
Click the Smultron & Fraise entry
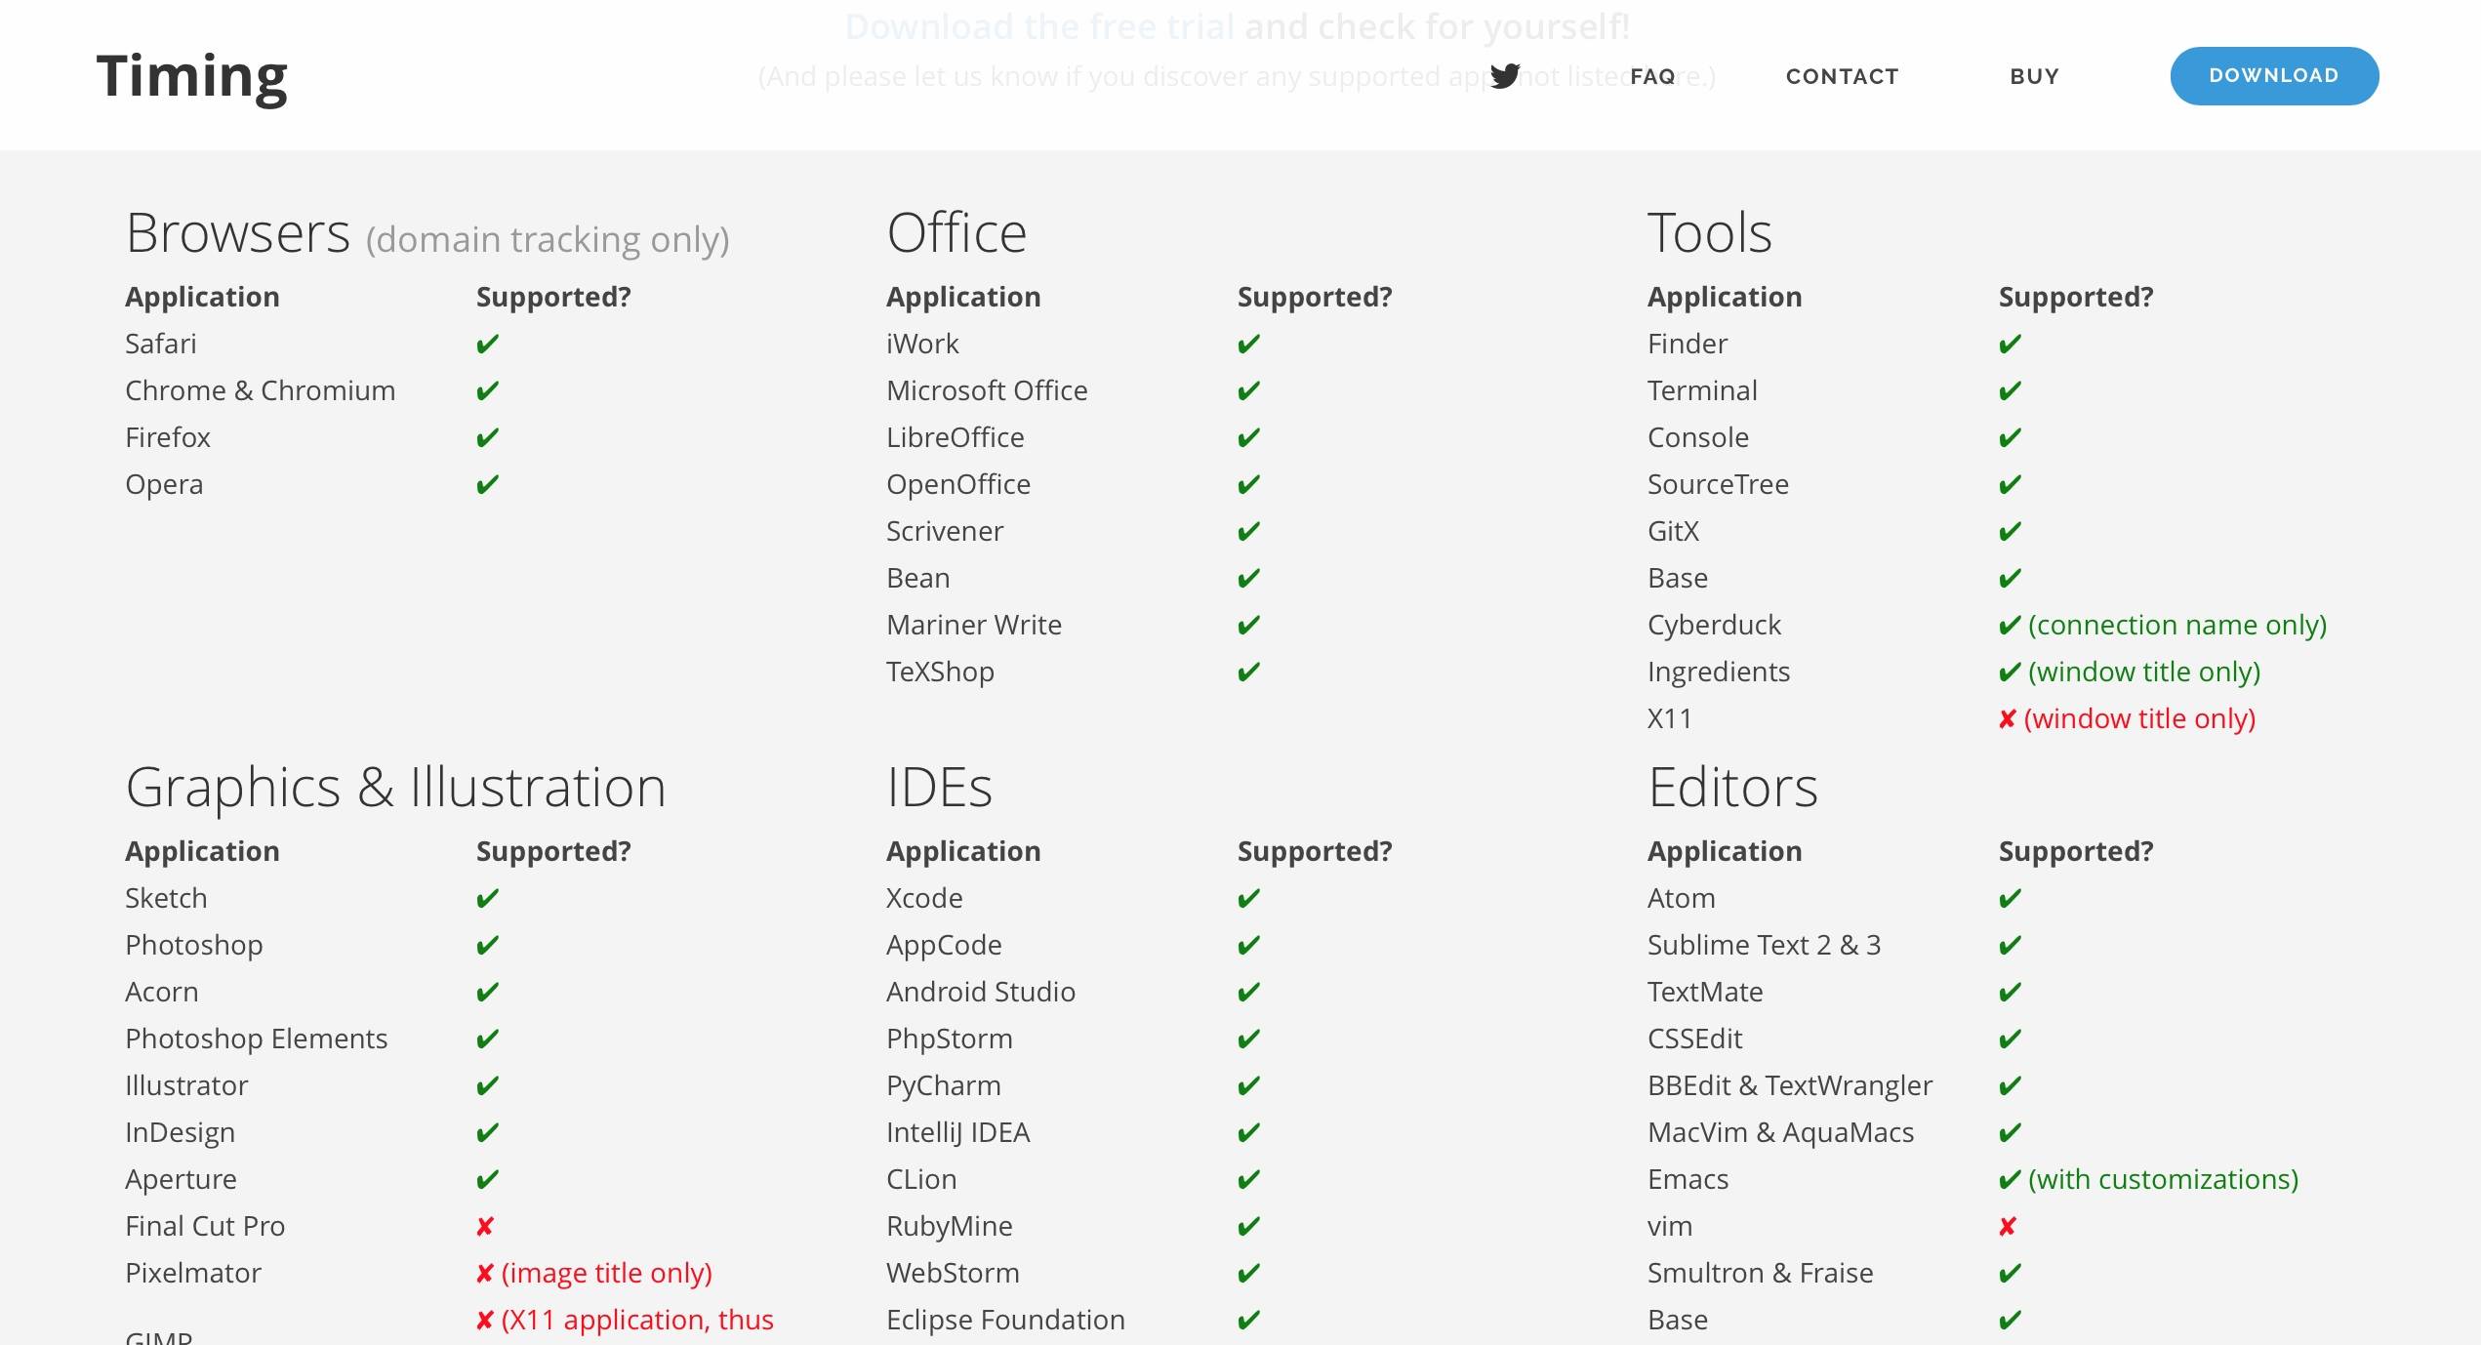[1760, 1273]
